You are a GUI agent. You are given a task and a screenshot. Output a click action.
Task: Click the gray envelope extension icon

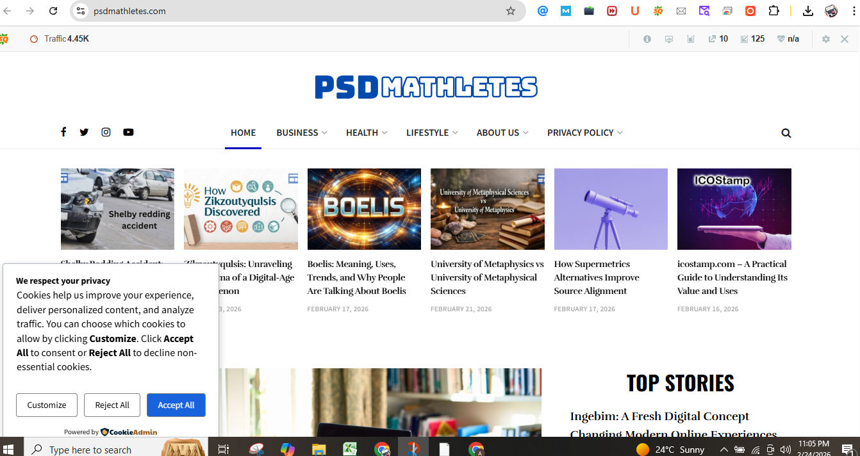coord(681,11)
